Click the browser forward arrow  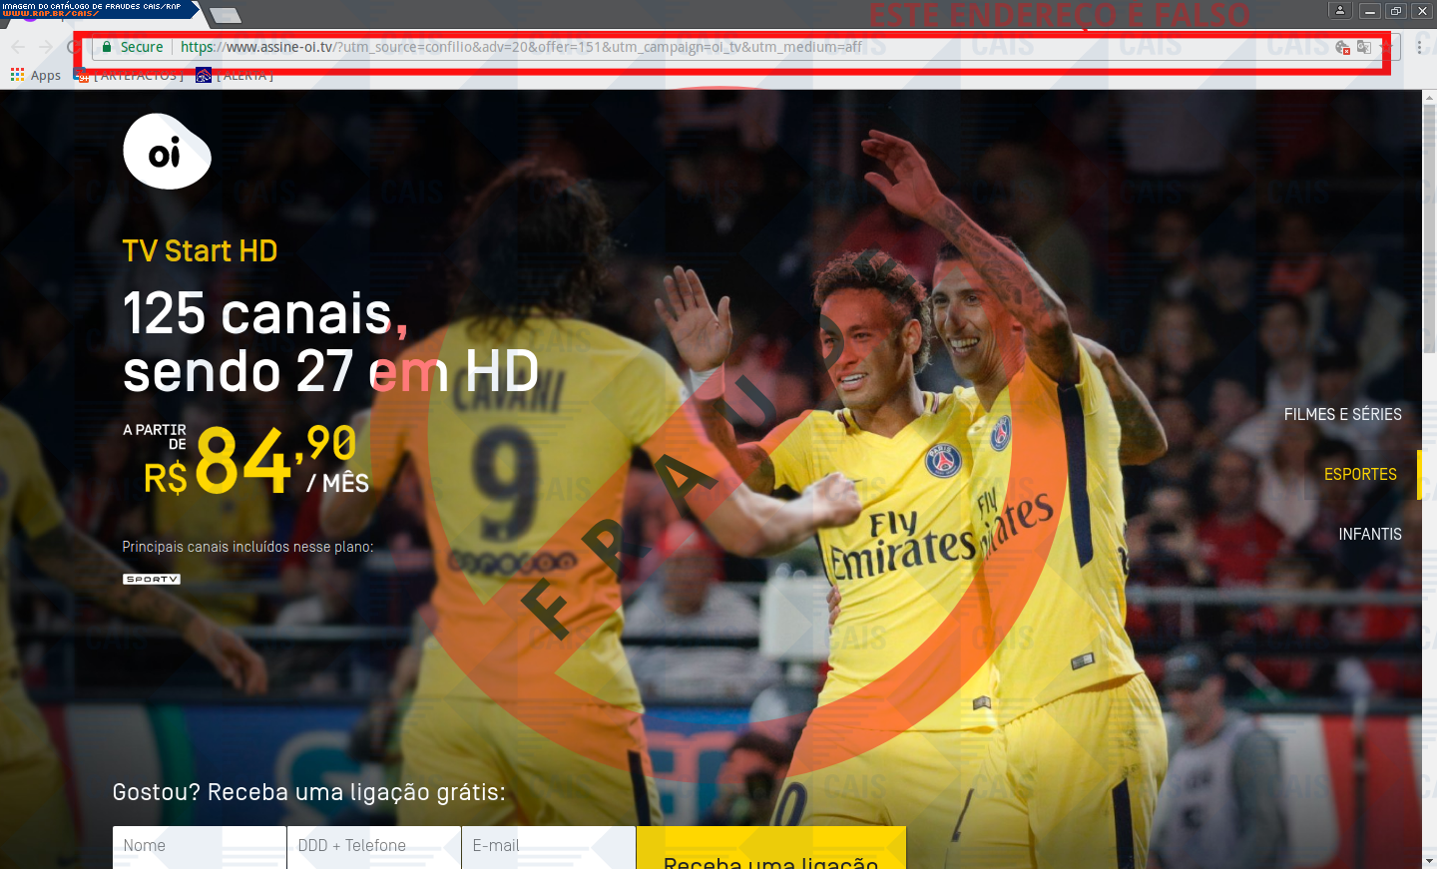[46, 47]
